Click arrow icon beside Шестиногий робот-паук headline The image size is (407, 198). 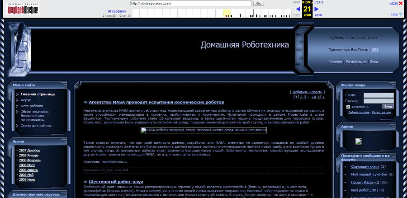[85, 182]
